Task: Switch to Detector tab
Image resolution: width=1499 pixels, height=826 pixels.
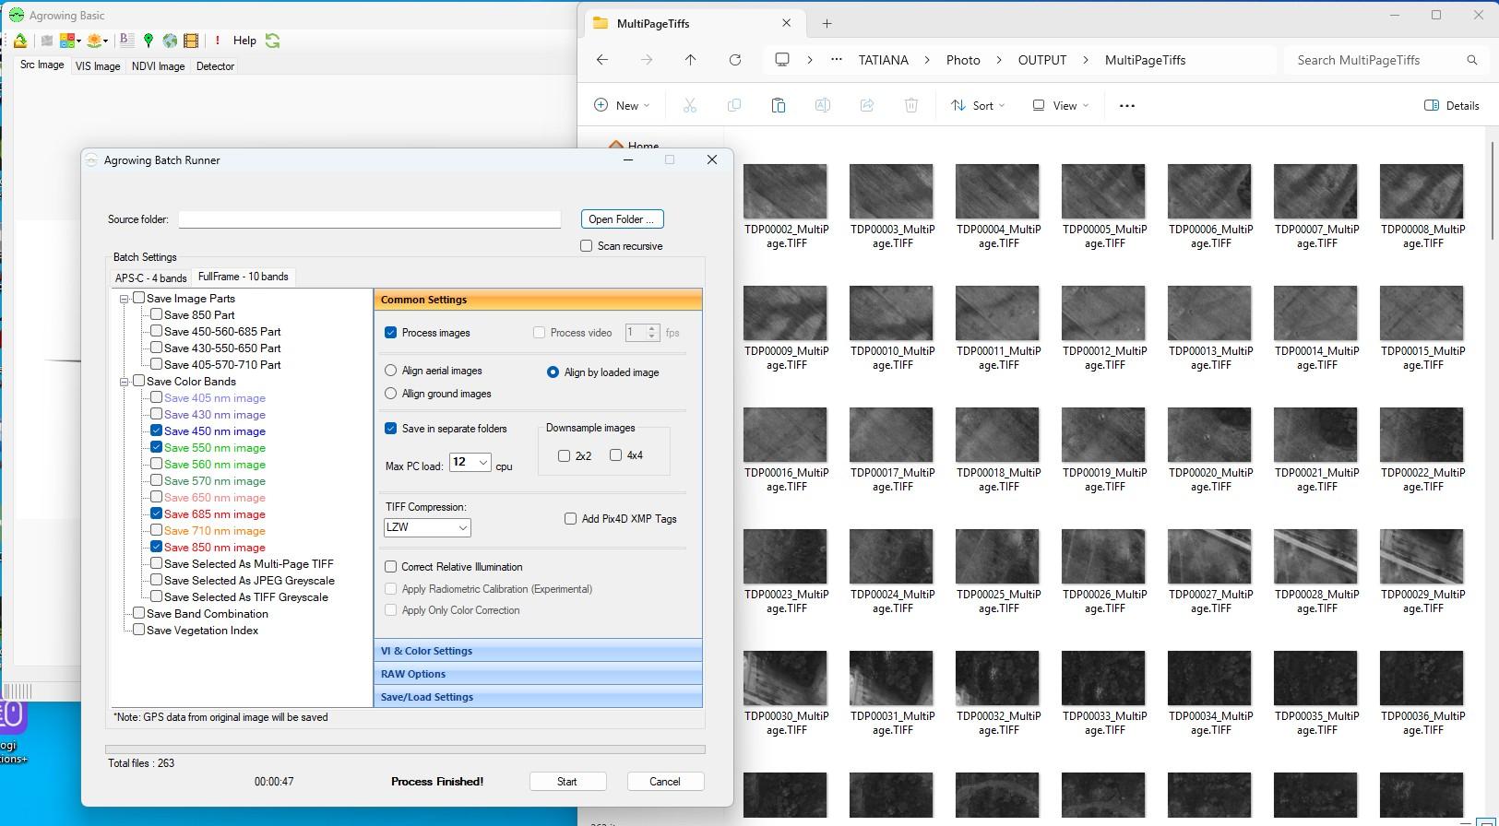Action: [x=215, y=66]
